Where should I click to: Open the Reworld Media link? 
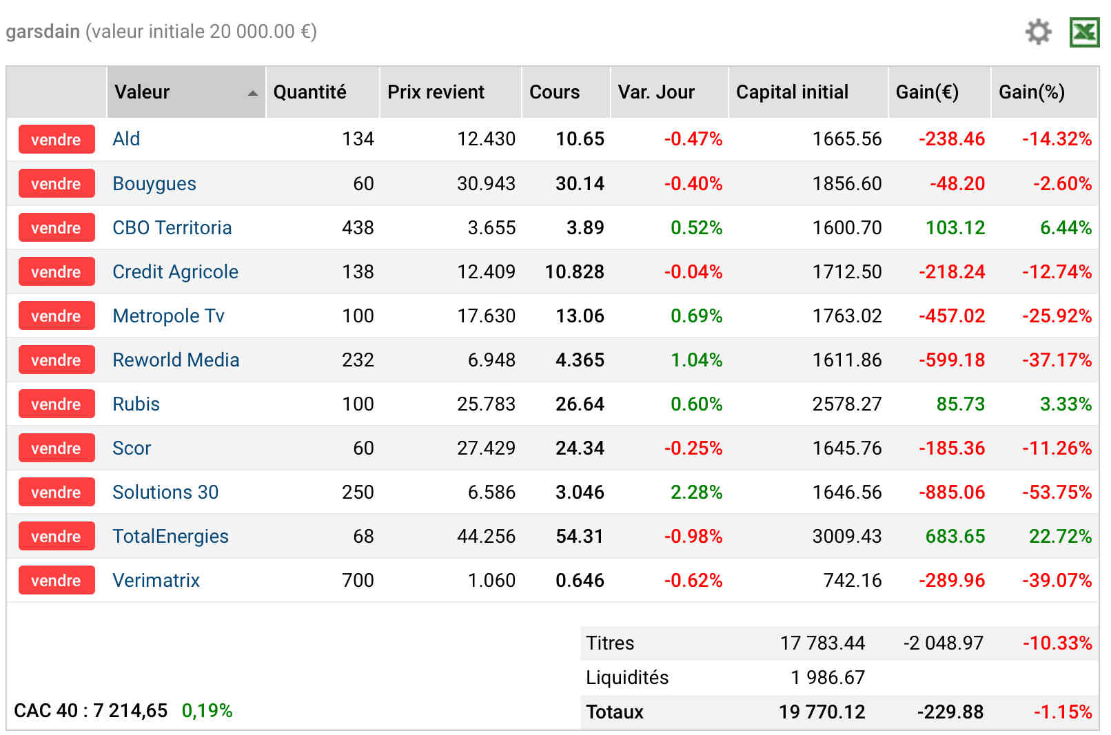click(176, 360)
